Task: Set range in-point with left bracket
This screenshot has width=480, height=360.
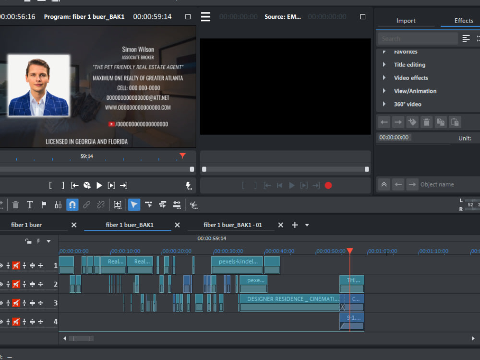Action: click(50, 185)
